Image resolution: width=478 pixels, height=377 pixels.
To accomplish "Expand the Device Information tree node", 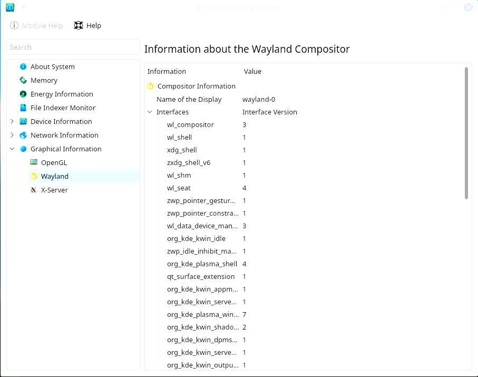I will pos(12,122).
